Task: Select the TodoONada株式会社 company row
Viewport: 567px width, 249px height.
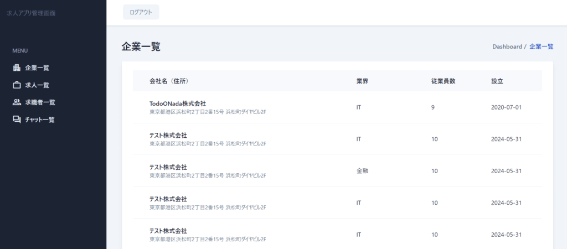Action: (178, 103)
